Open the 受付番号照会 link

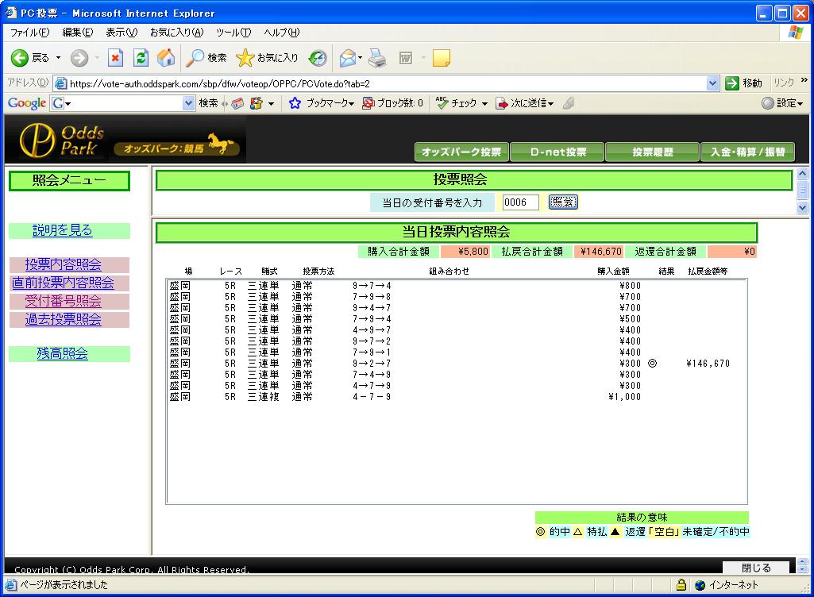pyautogui.click(x=63, y=301)
